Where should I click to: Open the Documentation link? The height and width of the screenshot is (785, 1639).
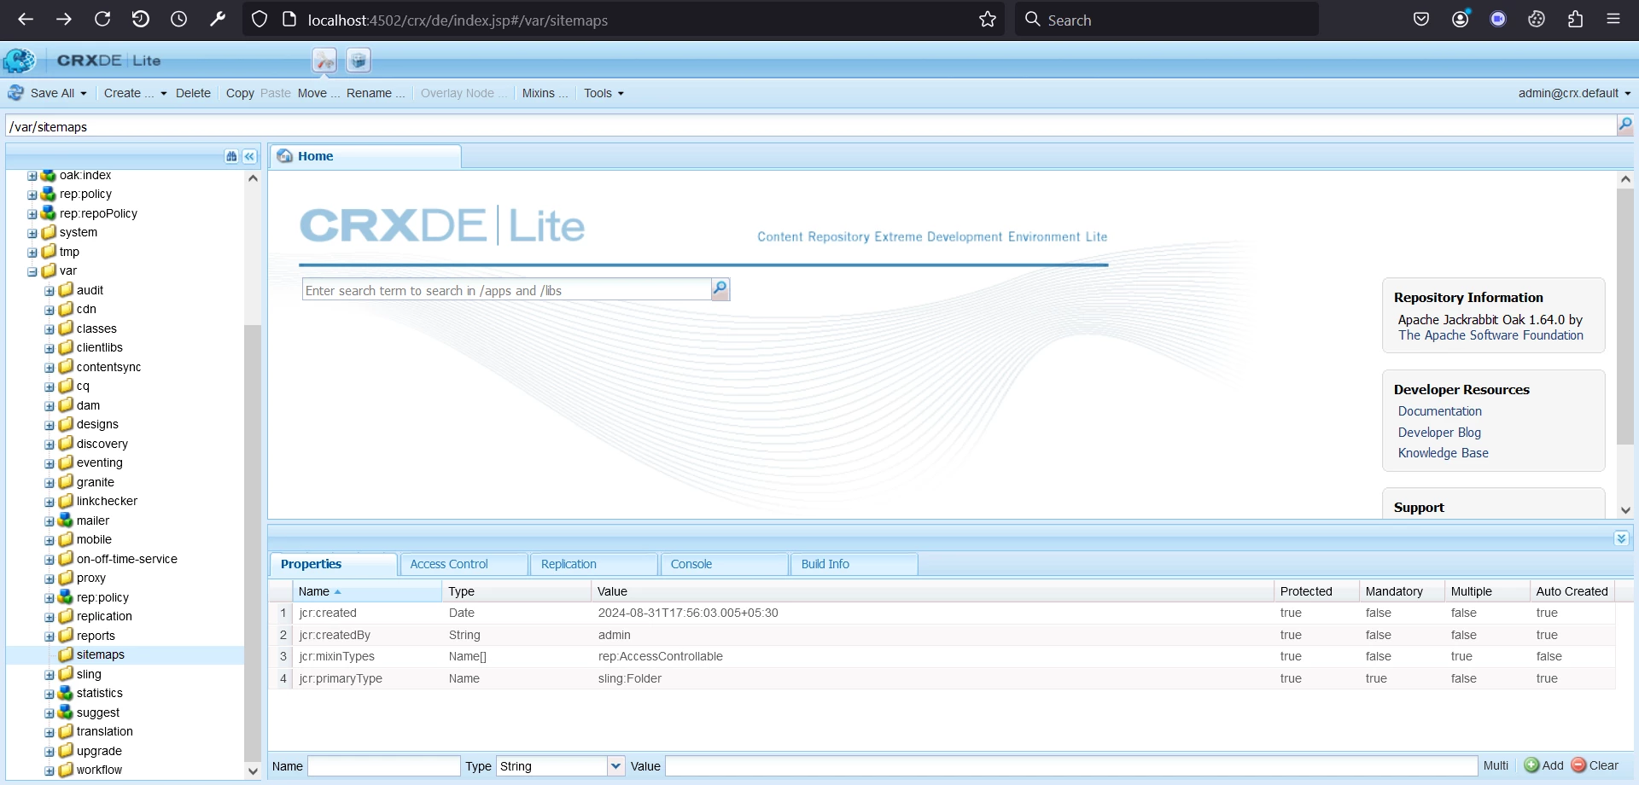coord(1439,411)
